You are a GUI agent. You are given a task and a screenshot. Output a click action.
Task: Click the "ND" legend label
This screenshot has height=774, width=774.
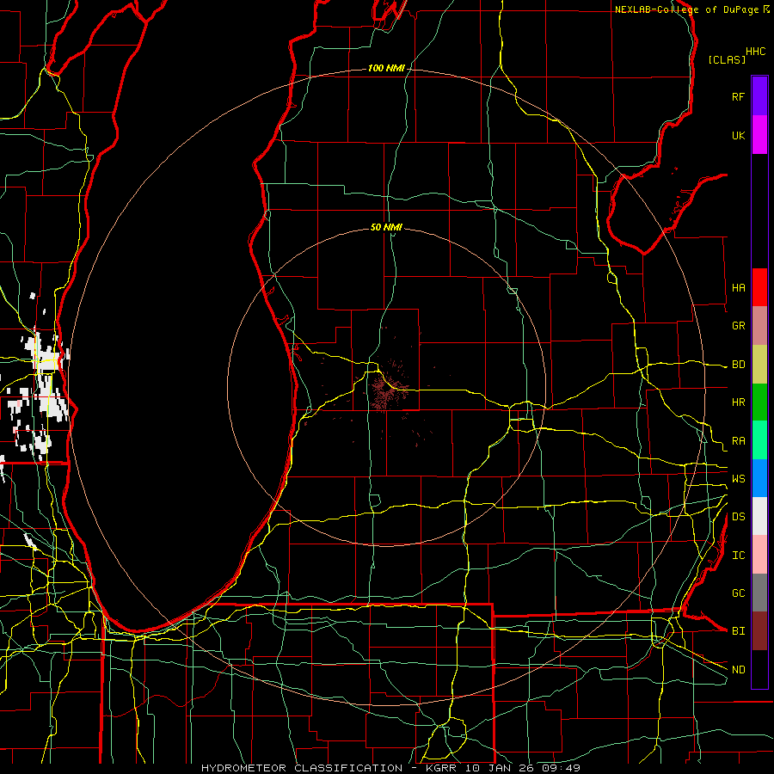coord(738,670)
